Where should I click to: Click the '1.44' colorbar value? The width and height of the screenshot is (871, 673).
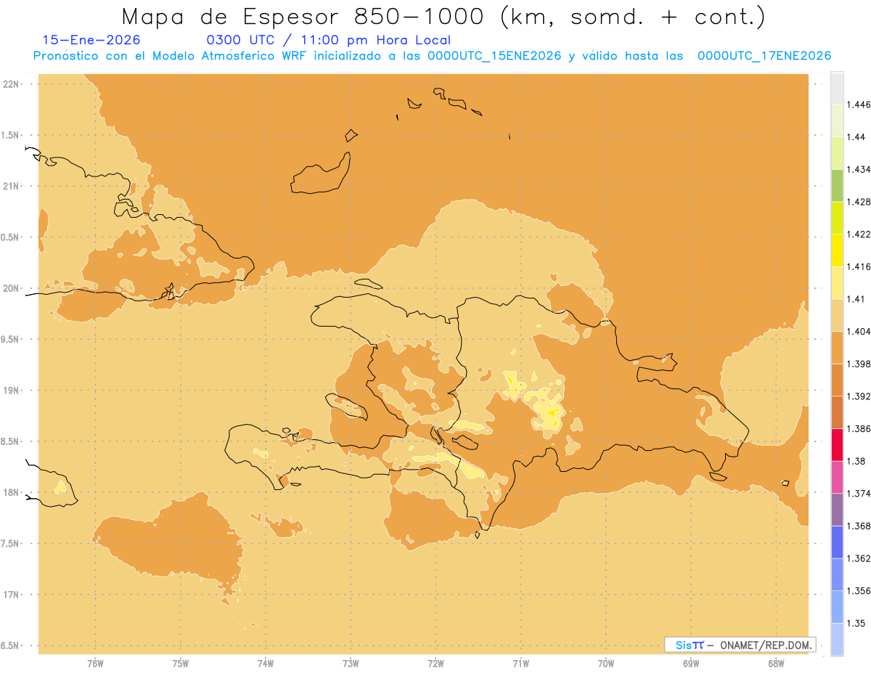(x=857, y=137)
